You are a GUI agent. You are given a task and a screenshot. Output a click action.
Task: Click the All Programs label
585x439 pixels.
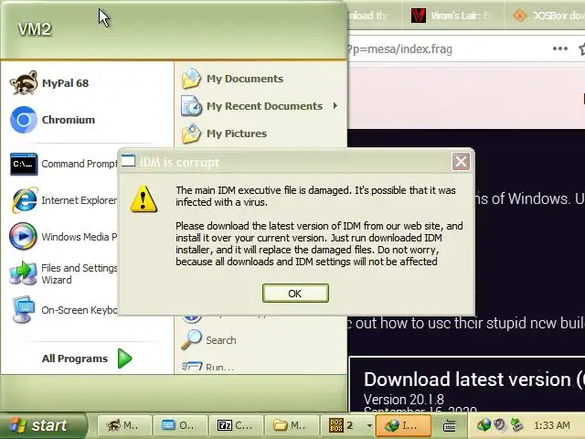pyautogui.click(x=75, y=359)
